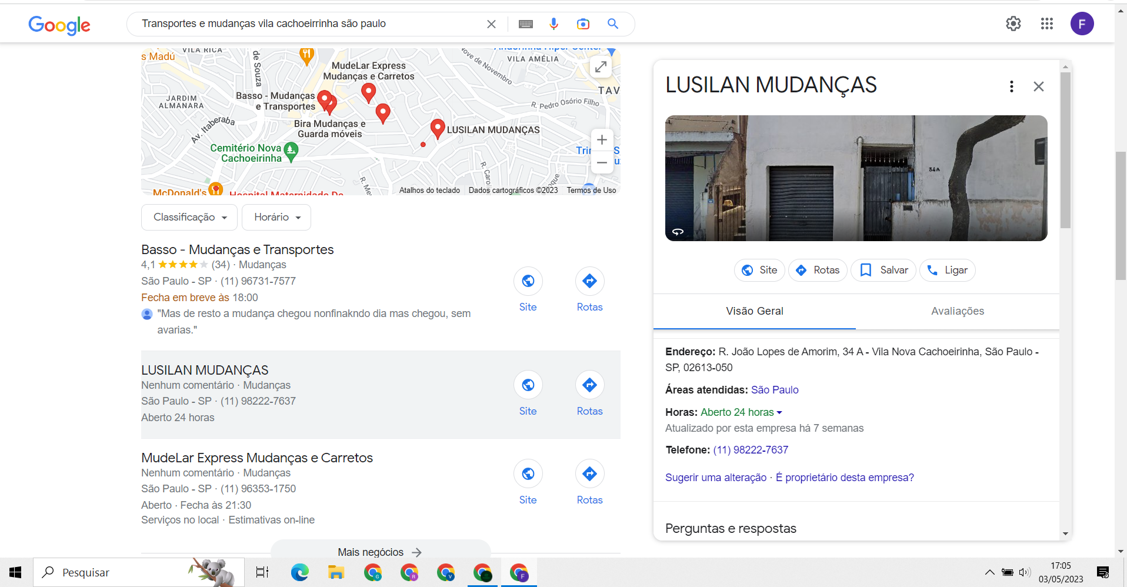Close the LUSILAN MUDANÇAS panel

pyautogui.click(x=1038, y=86)
